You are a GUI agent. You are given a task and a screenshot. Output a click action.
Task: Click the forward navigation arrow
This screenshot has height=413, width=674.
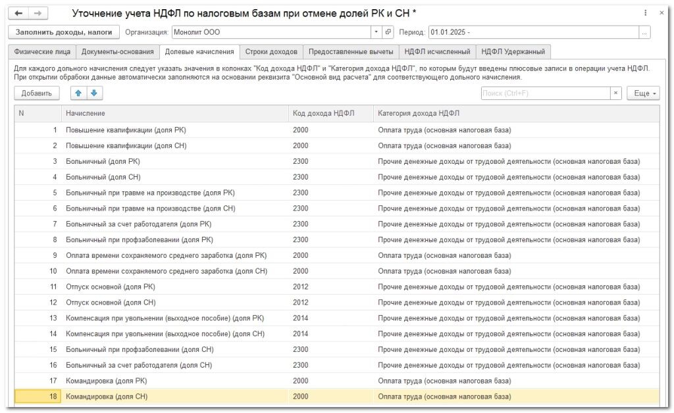(38, 13)
